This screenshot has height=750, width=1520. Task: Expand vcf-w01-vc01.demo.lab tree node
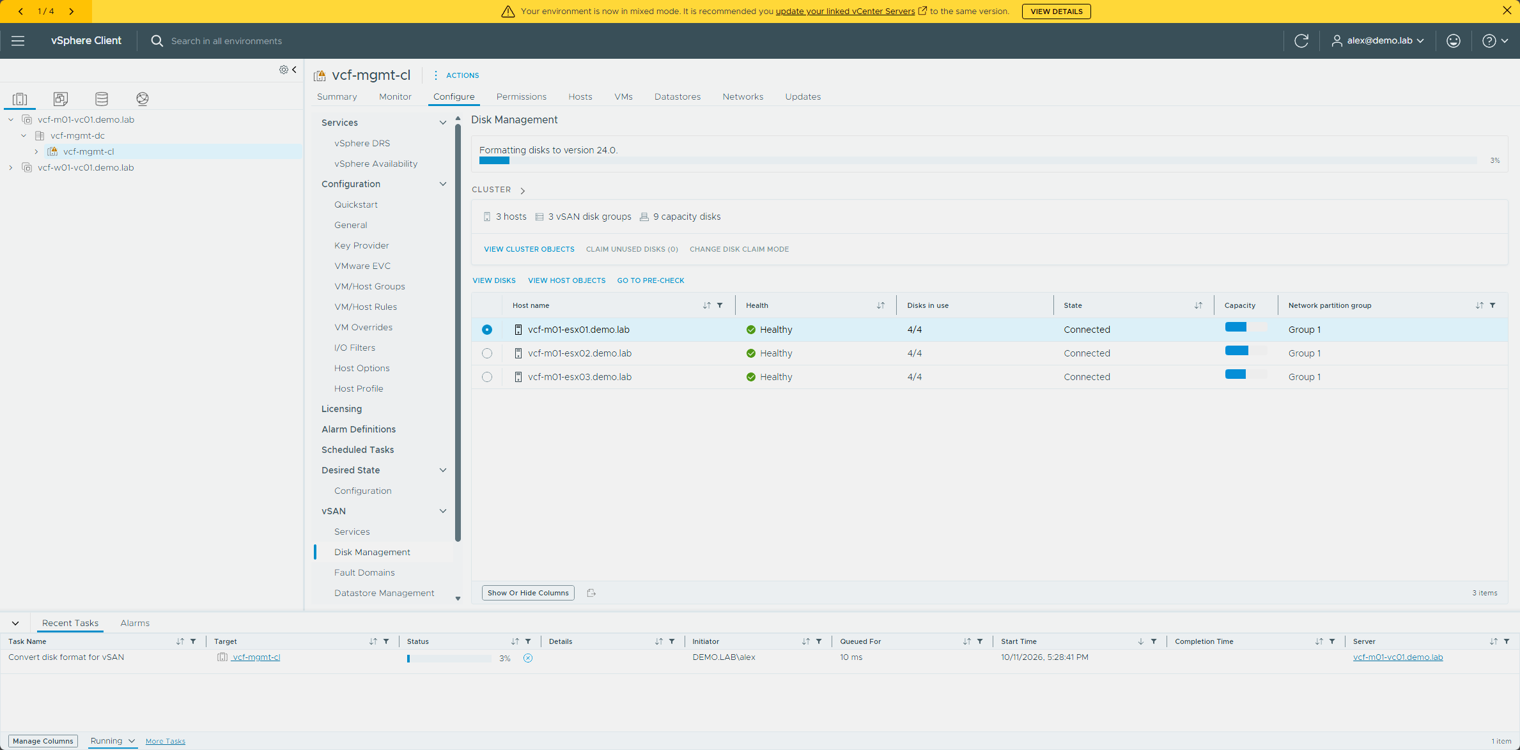[11, 167]
